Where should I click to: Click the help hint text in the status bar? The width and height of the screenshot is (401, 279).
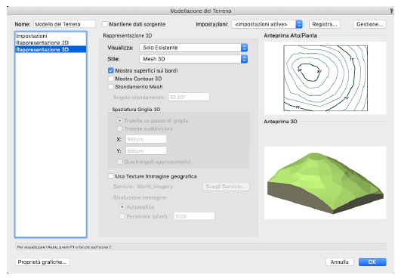(x=64, y=247)
